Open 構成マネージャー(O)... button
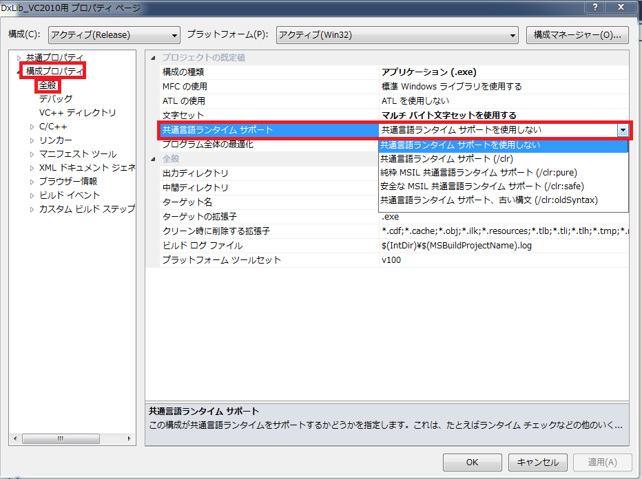 [577, 34]
